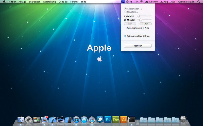Open the Darstellung menu

[49, 2]
